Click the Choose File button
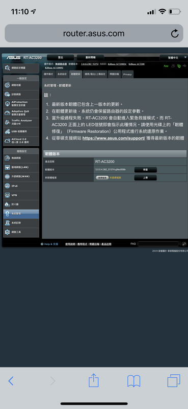The height and width of the screenshot is (409, 188). click(x=102, y=177)
